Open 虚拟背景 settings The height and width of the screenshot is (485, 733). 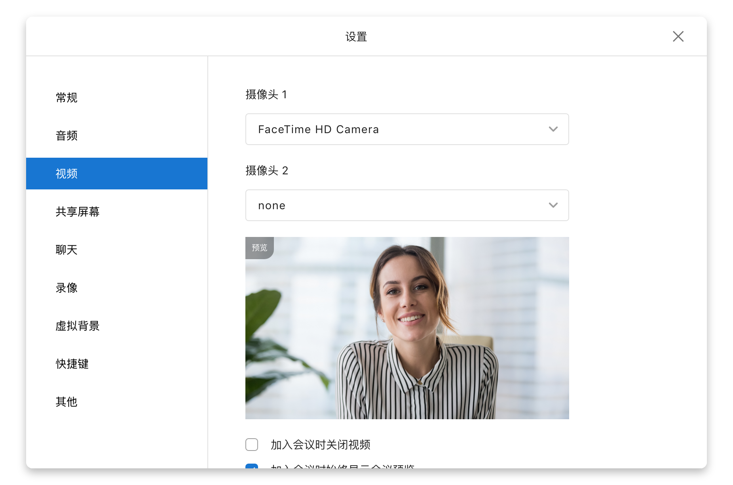[78, 326]
